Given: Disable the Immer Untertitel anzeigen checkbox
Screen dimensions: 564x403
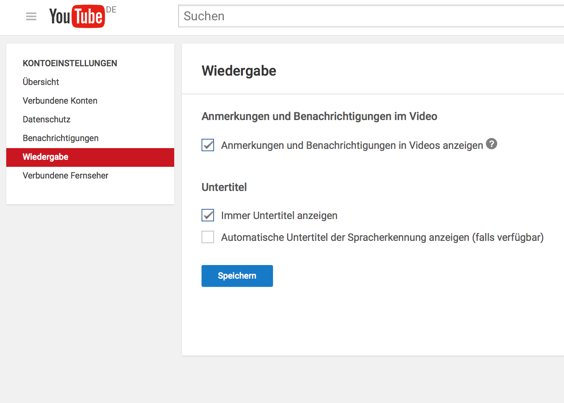Looking at the screenshot, I should pyautogui.click(x=208, y=215).
